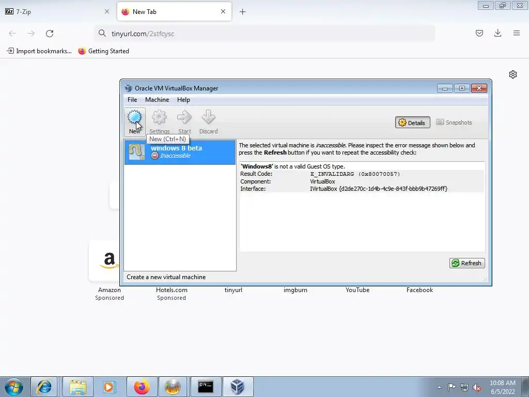Open the Firefox downloads arrow icon
This screenshot has width=529, height=397.
[497, 33]
